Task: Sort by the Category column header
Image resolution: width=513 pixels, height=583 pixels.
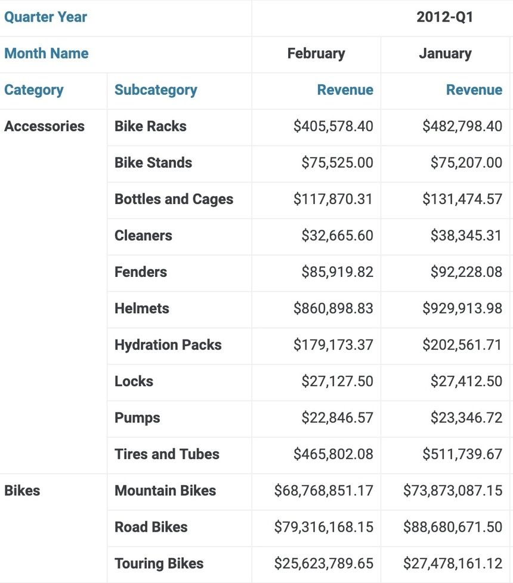Action: coord(34,90)
